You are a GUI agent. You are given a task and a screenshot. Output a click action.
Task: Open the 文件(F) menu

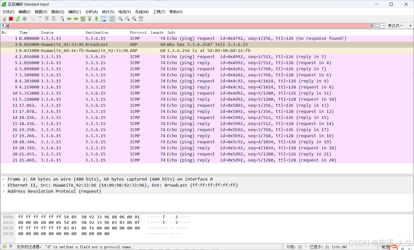tap(8, 12)
